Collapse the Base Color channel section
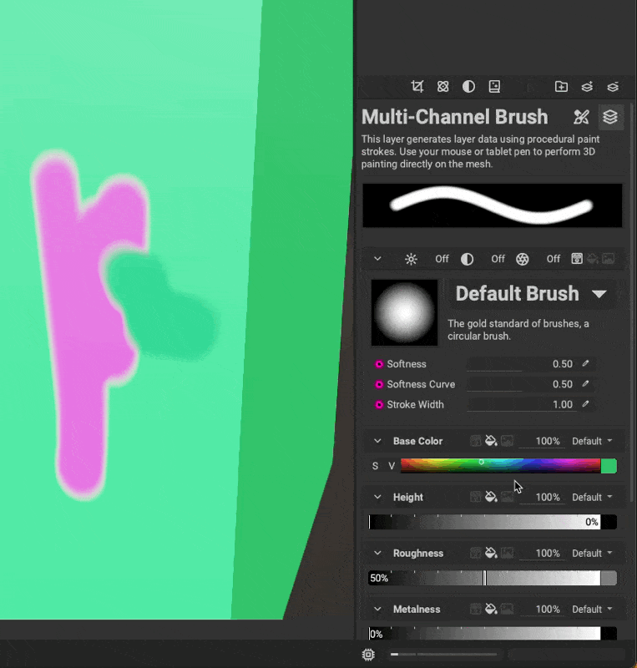 [x=377, y=441]
